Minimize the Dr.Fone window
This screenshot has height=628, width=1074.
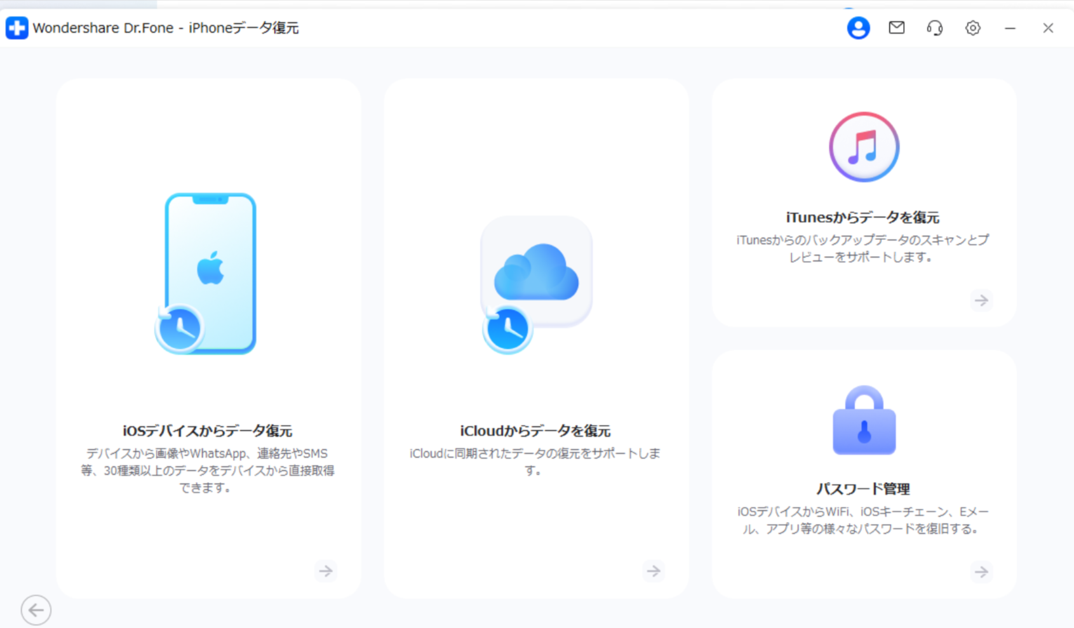click(x=1010, y=28)
